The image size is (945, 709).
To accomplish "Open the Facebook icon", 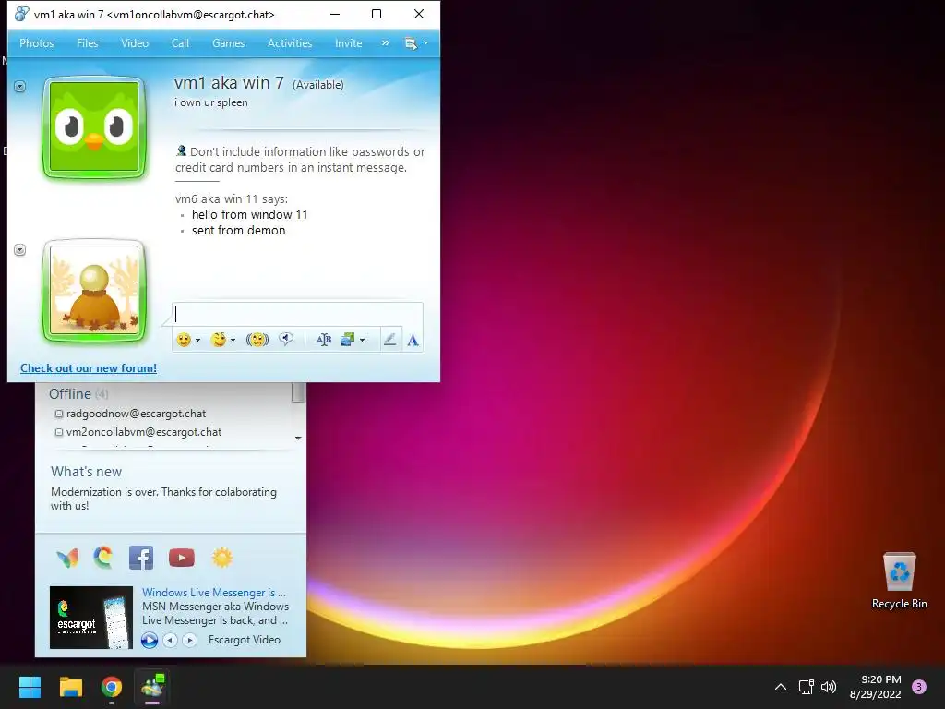I will pos(141,558).
